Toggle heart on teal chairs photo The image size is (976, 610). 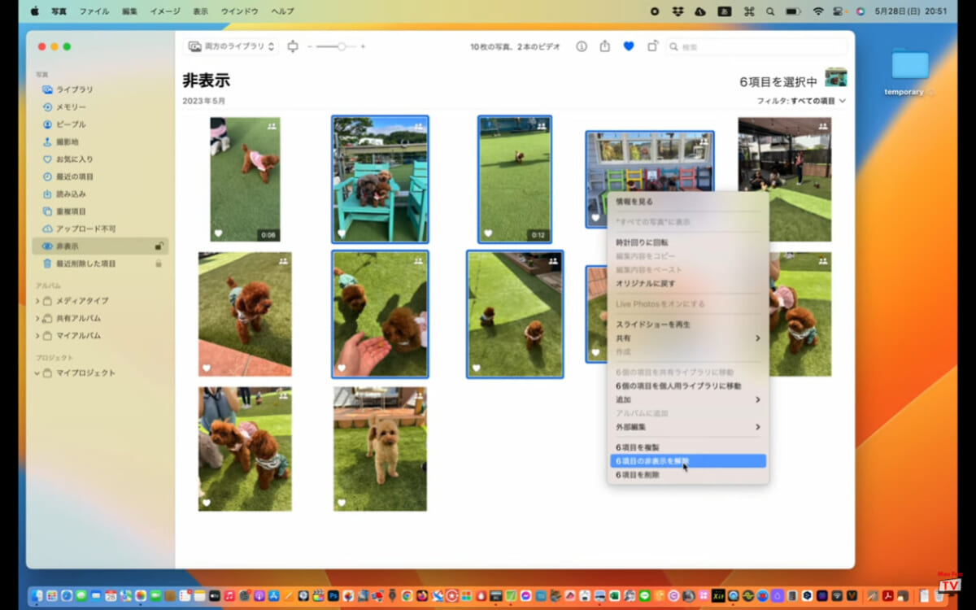point(342,233)
